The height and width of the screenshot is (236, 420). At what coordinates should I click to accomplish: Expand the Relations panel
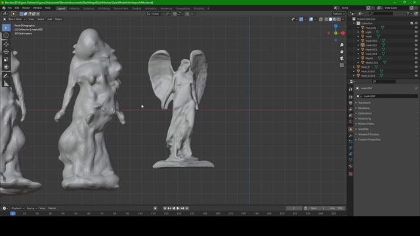364,108
